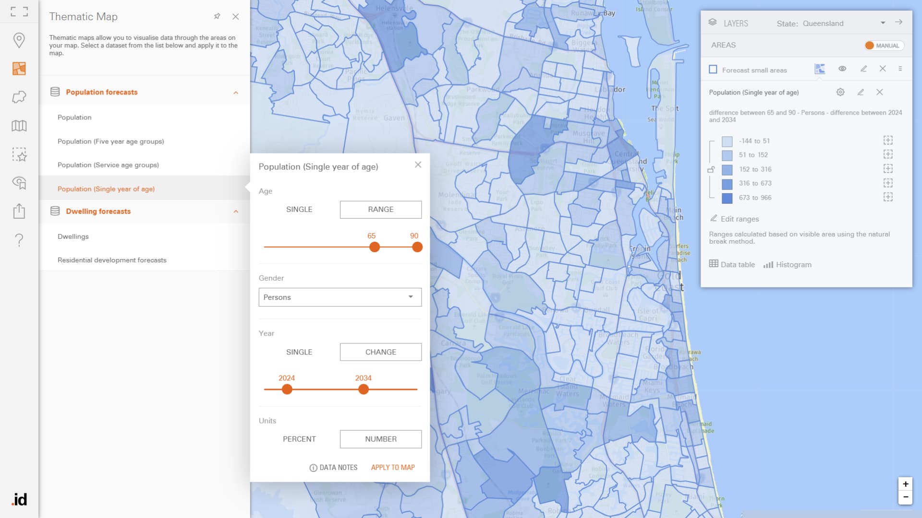Click the settings gear icon on Population layer
Viewport: 922px width, 518px height.
(840, 93)
